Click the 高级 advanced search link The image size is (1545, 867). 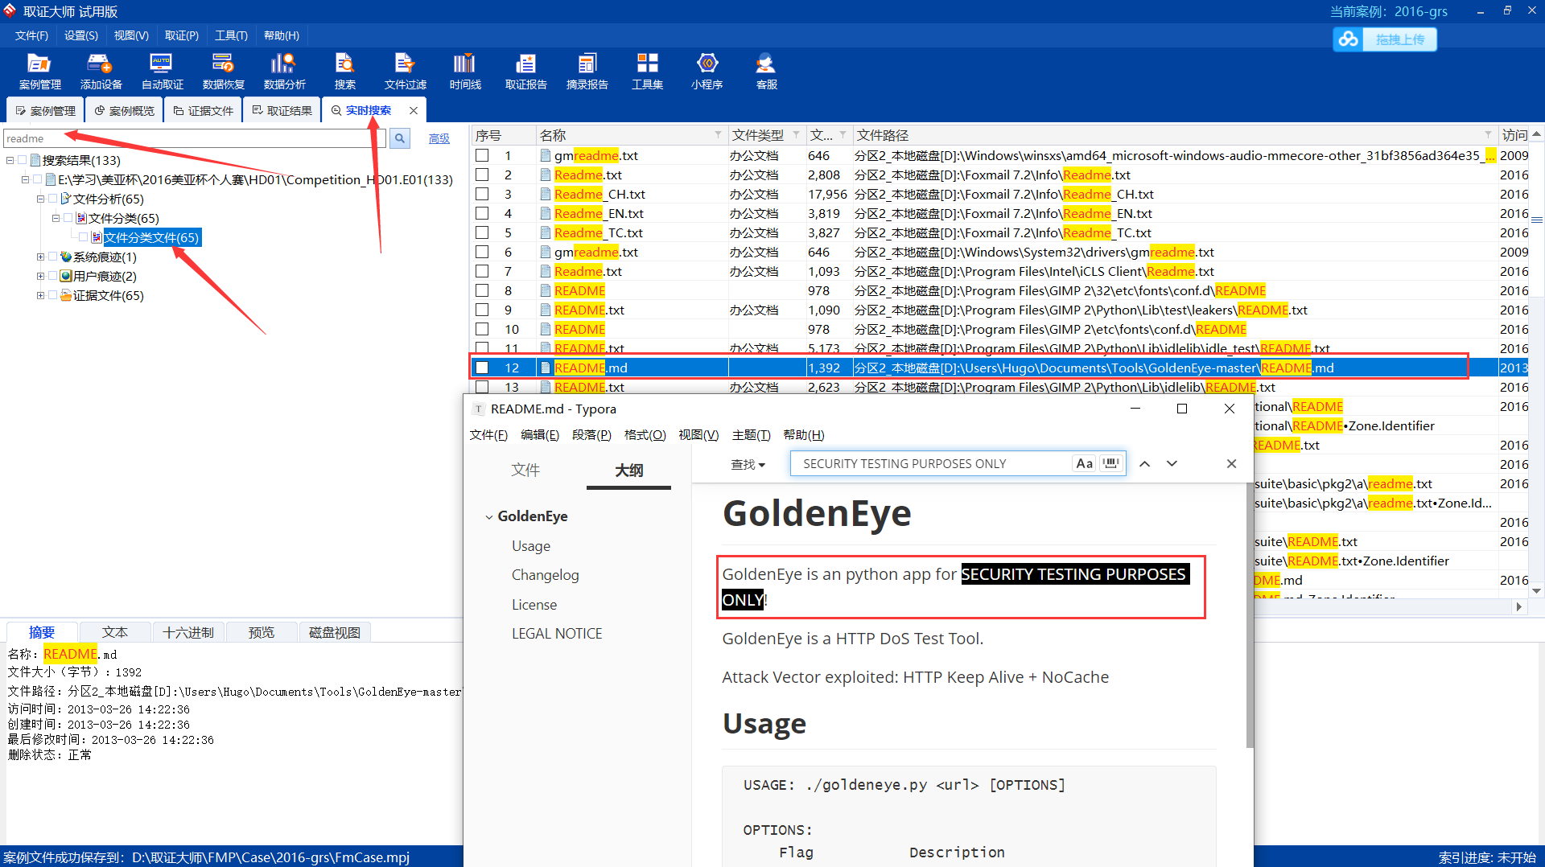(439, 138)
